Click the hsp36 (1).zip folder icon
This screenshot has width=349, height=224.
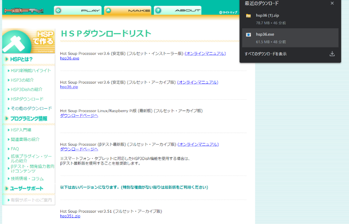[x=248, y=16]
